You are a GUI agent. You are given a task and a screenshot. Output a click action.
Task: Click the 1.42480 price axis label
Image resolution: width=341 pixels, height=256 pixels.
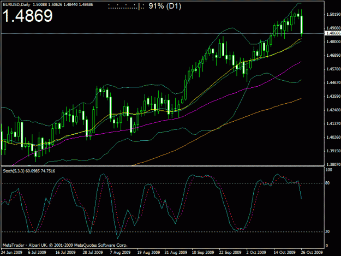click(333, 110)
